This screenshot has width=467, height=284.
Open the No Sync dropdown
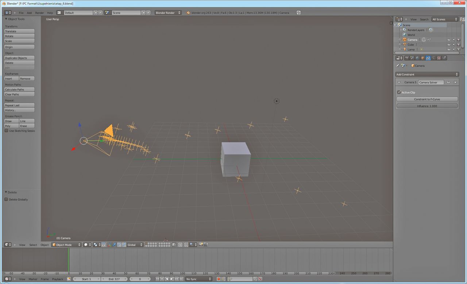199,279
